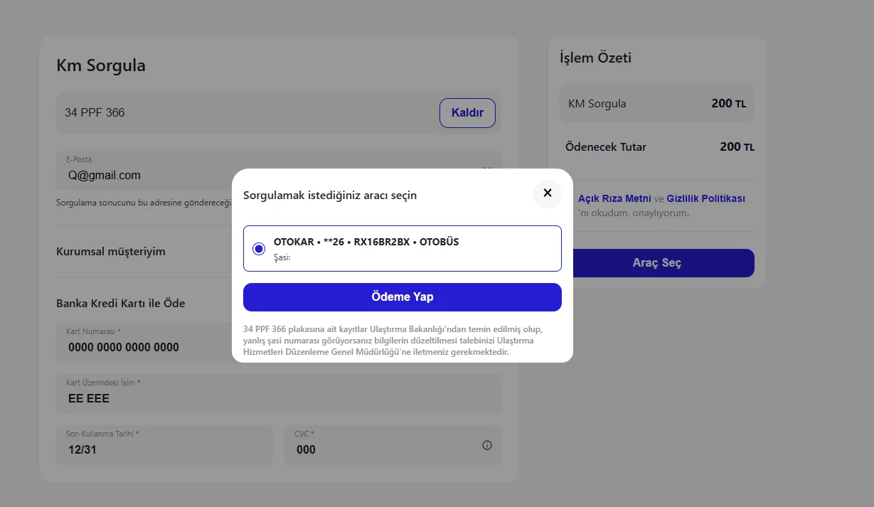
Task: Select the Son Kullanma Tarihi field
Action: pyautogui.click(x=164, y=449)
